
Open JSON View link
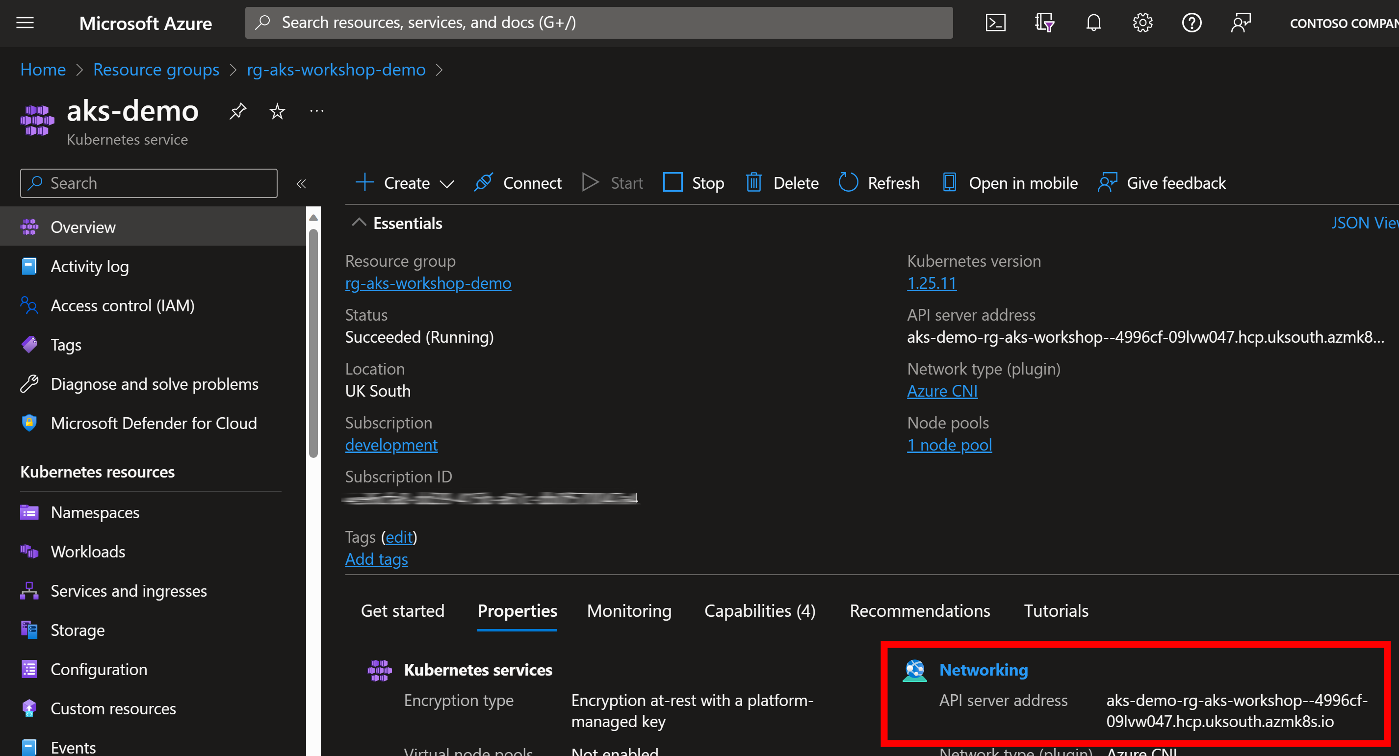[x=1364, y=223]
